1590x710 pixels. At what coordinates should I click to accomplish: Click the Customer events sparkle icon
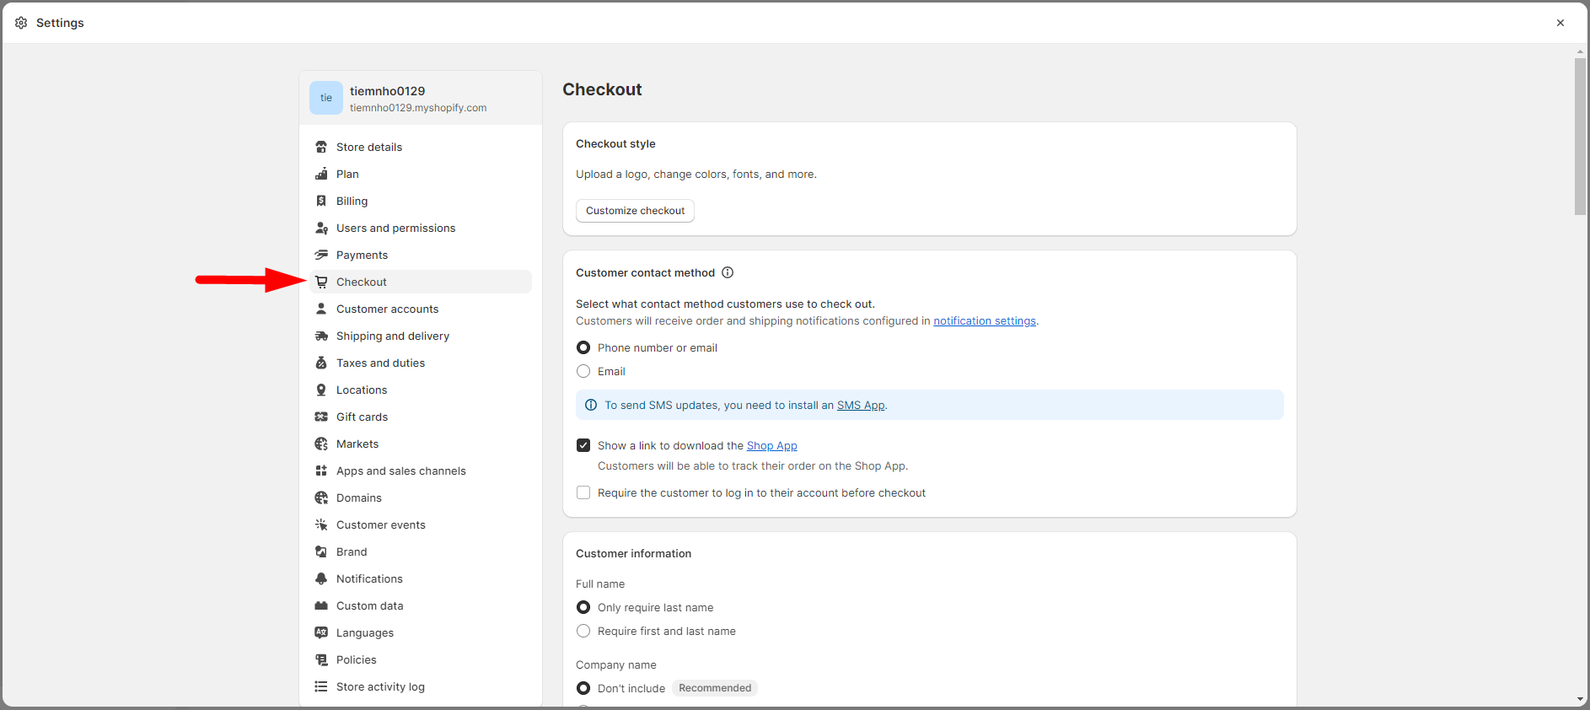coord(321,524)
